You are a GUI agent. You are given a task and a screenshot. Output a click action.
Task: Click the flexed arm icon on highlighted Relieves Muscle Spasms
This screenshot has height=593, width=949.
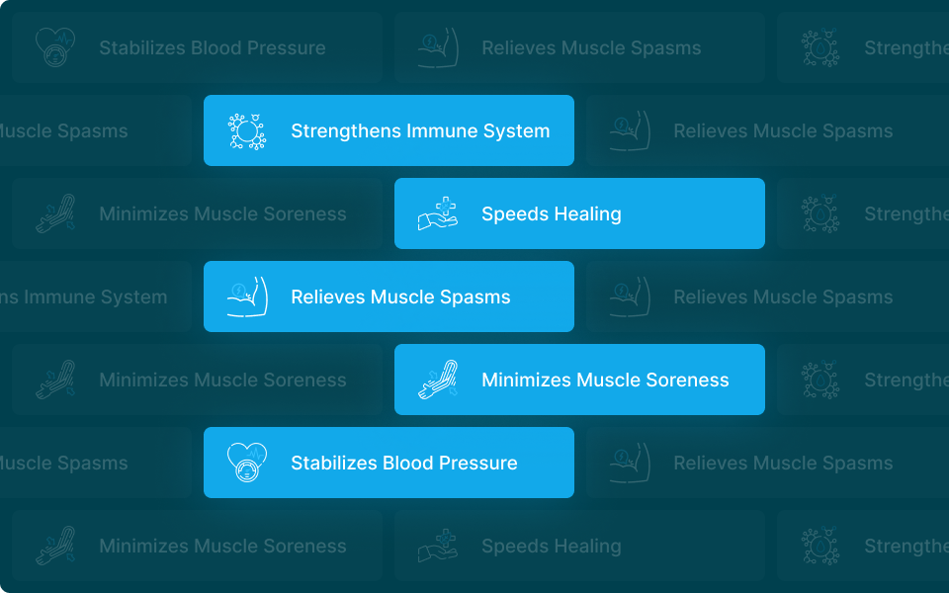pos(247,296)
